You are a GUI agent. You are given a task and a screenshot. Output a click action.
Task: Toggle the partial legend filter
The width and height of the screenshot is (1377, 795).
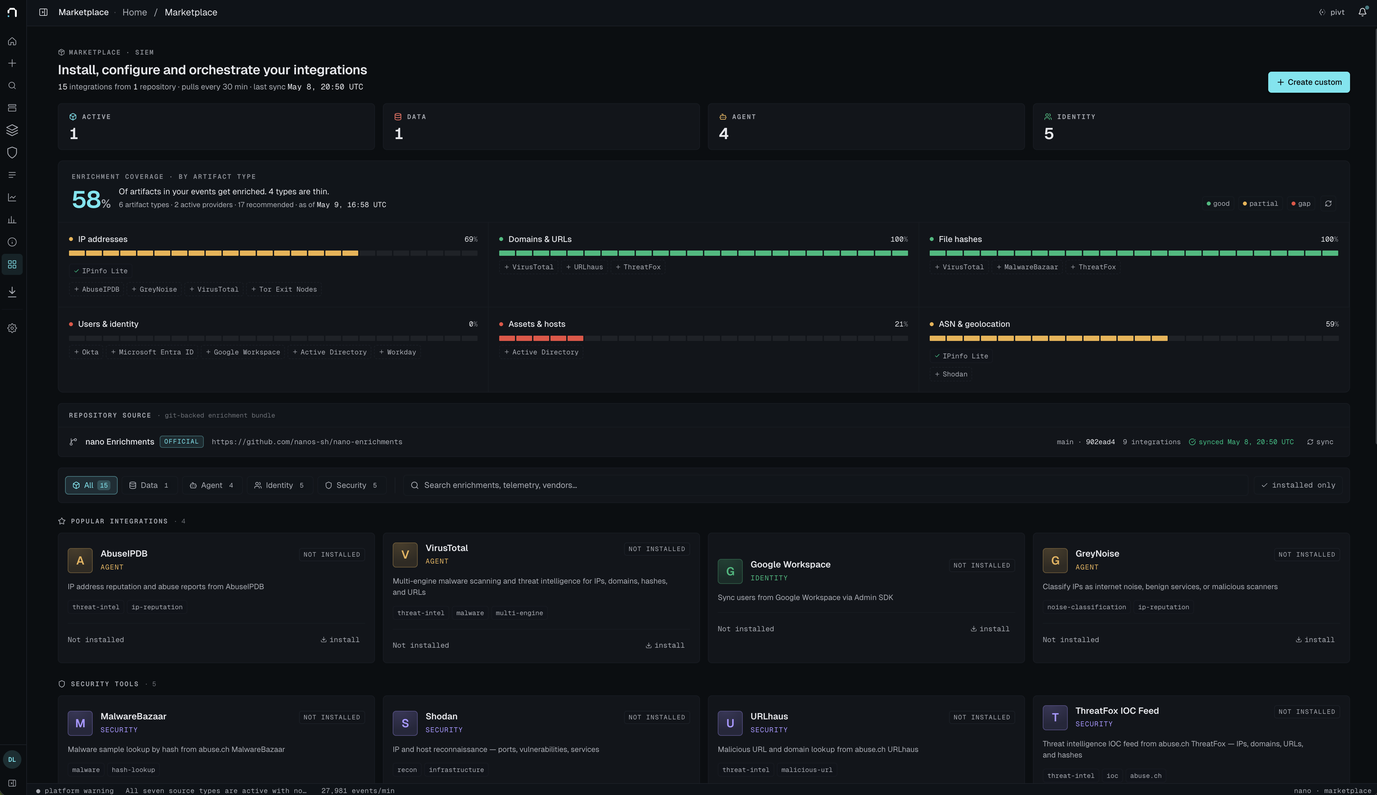tap(1260, 204)
